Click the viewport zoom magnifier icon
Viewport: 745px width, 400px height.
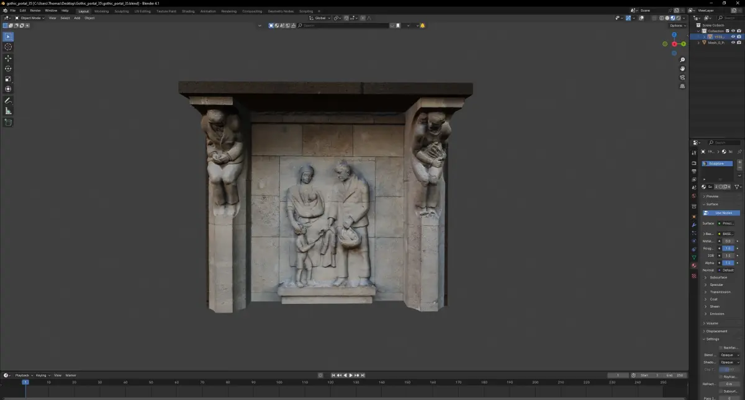682,60
